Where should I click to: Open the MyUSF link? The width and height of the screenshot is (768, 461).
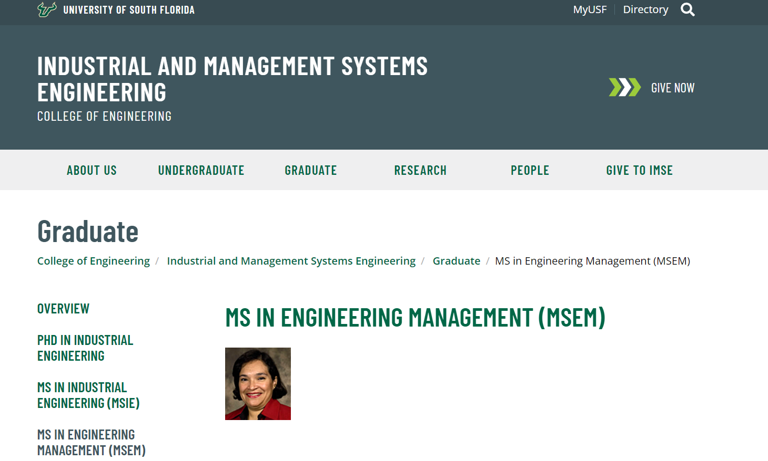coord(590,9)
